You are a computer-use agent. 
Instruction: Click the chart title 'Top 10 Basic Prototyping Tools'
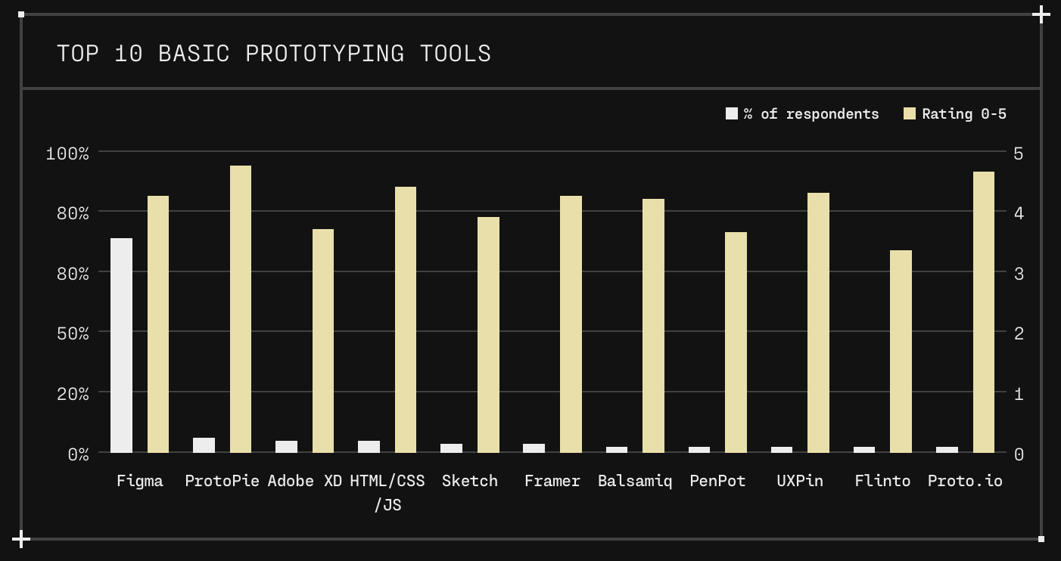click(x=274, y=54)
